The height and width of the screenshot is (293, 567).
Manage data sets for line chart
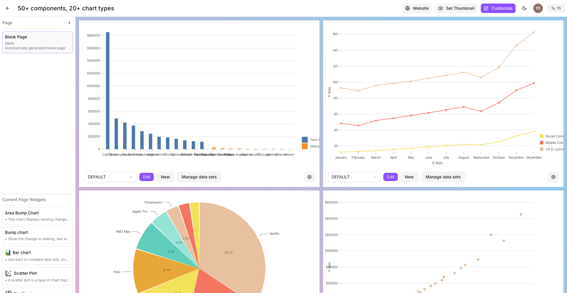pos(443,177)
